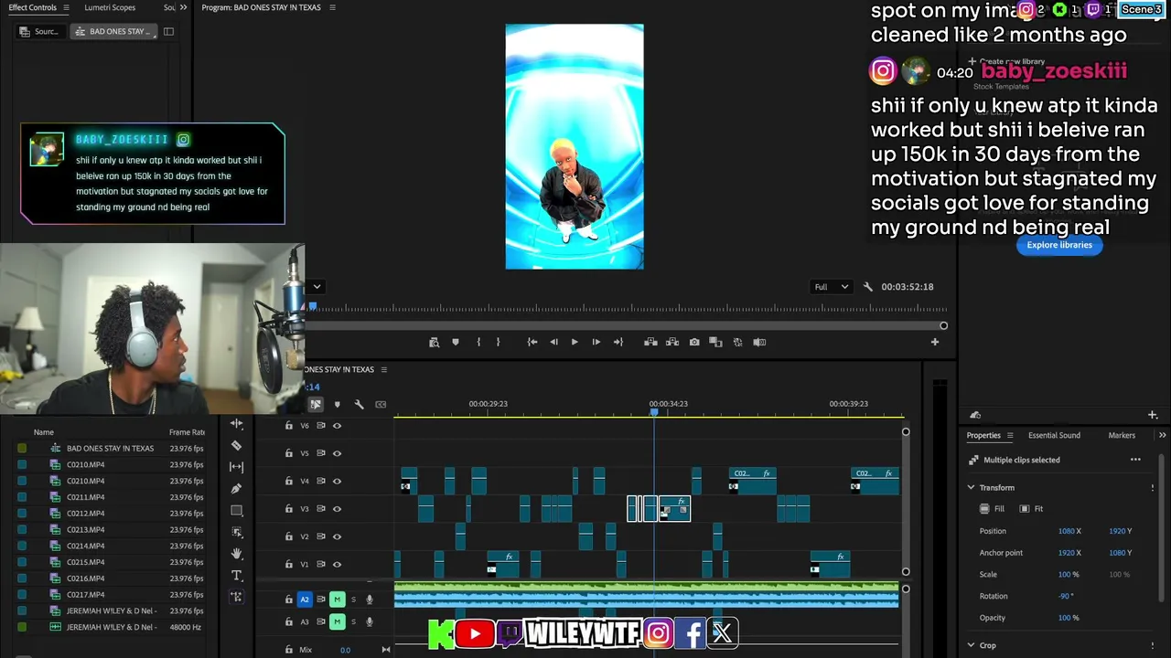Unmute audio track A2

point(337,600)
